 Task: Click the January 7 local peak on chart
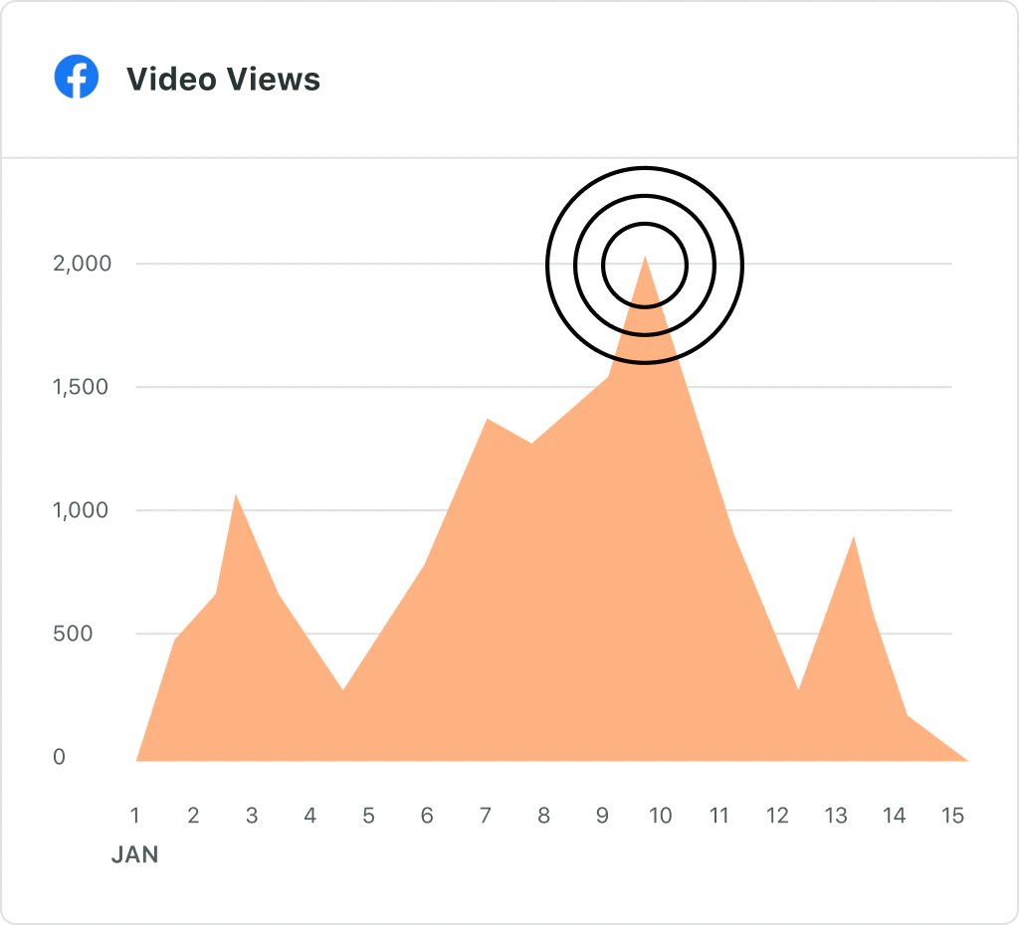pyautogui.click(x=487, y=423)
